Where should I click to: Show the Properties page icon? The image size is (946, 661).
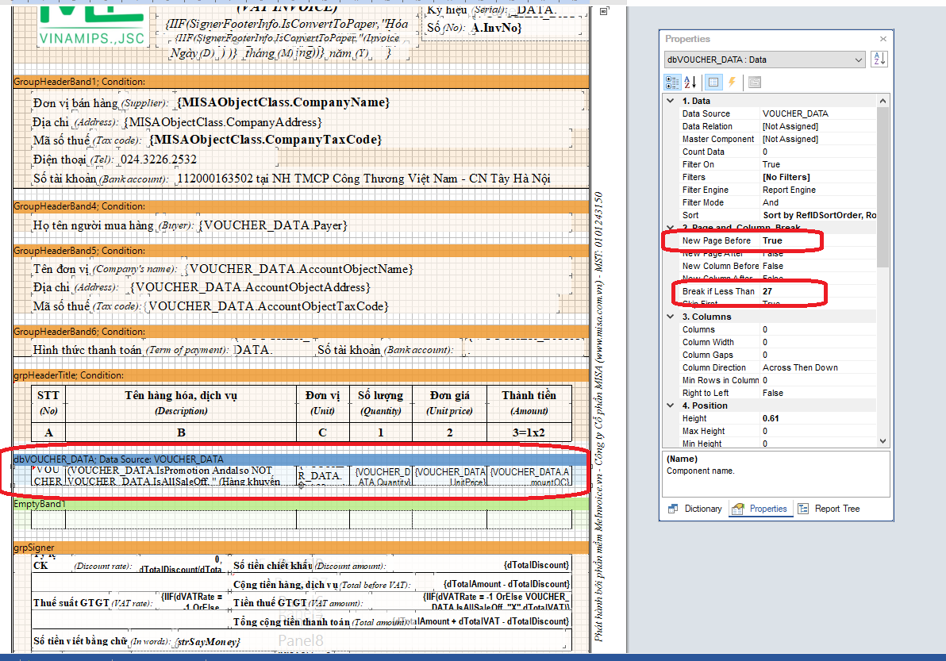point(713,82)
